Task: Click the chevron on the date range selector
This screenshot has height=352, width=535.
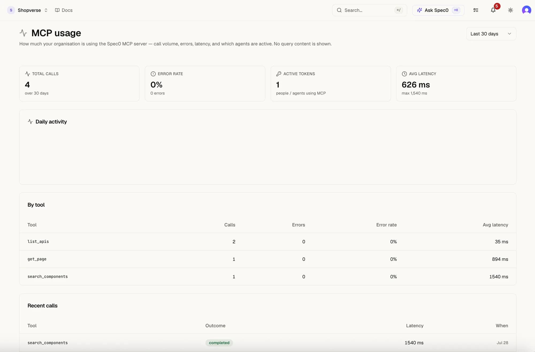Action: point(509,34)
